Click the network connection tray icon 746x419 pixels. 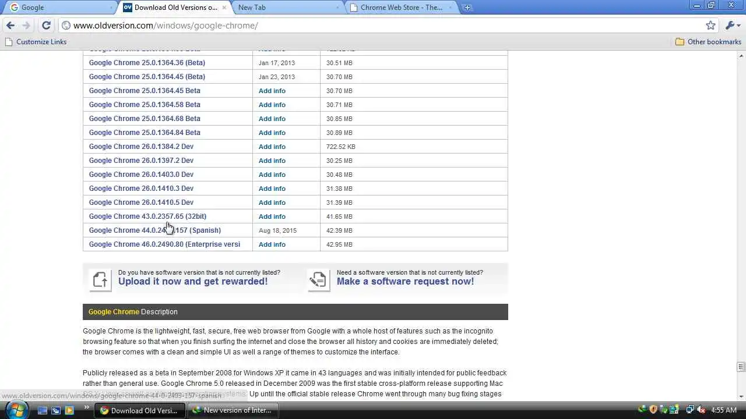(x=690, y=410)
